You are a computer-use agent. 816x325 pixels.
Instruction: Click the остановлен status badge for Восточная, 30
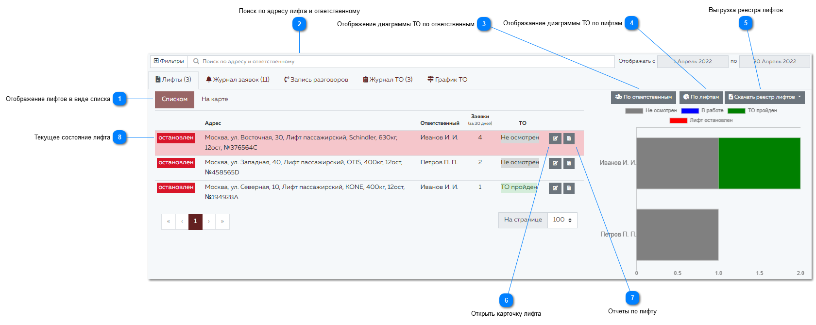(x=176, y=138)
